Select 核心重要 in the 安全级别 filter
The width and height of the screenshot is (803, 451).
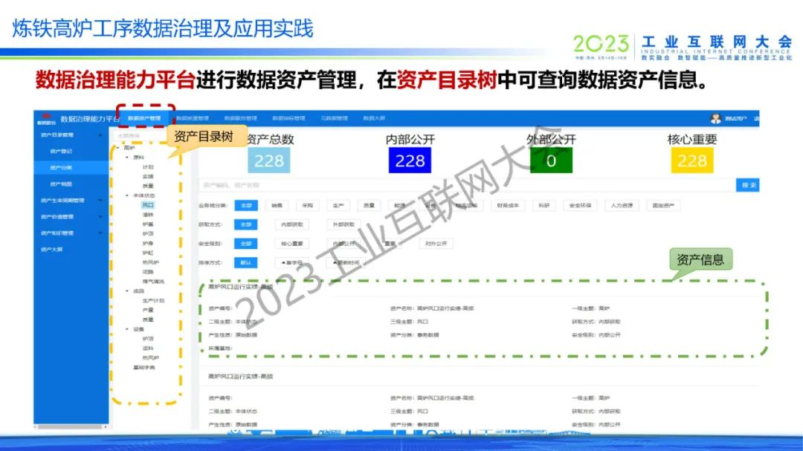pos(290,244)
